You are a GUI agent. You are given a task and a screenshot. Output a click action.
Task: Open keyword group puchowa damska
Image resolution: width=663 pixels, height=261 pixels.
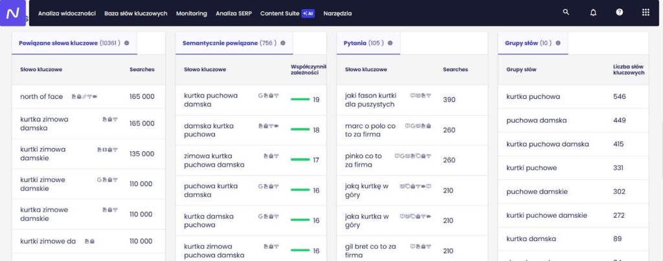click(537, 121)
